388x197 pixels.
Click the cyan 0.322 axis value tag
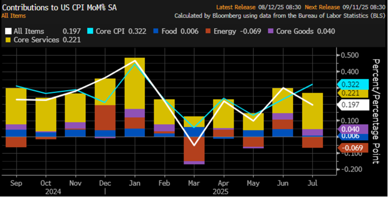353,85
